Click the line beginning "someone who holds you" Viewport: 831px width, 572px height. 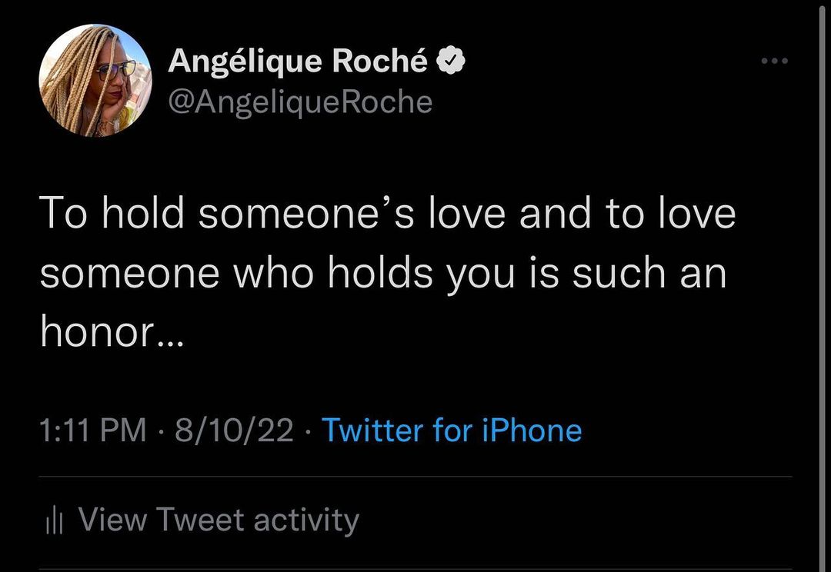click(x=382, y=272)
